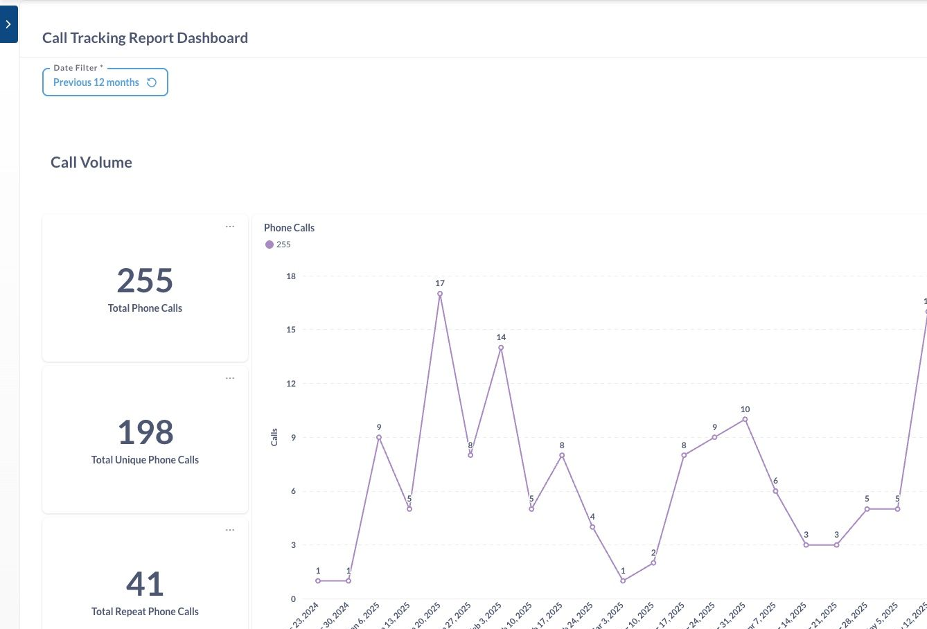This screenshot has height=629, width=927.
Task: Click the Call Volume section heading
Action: tap(91, 162)
